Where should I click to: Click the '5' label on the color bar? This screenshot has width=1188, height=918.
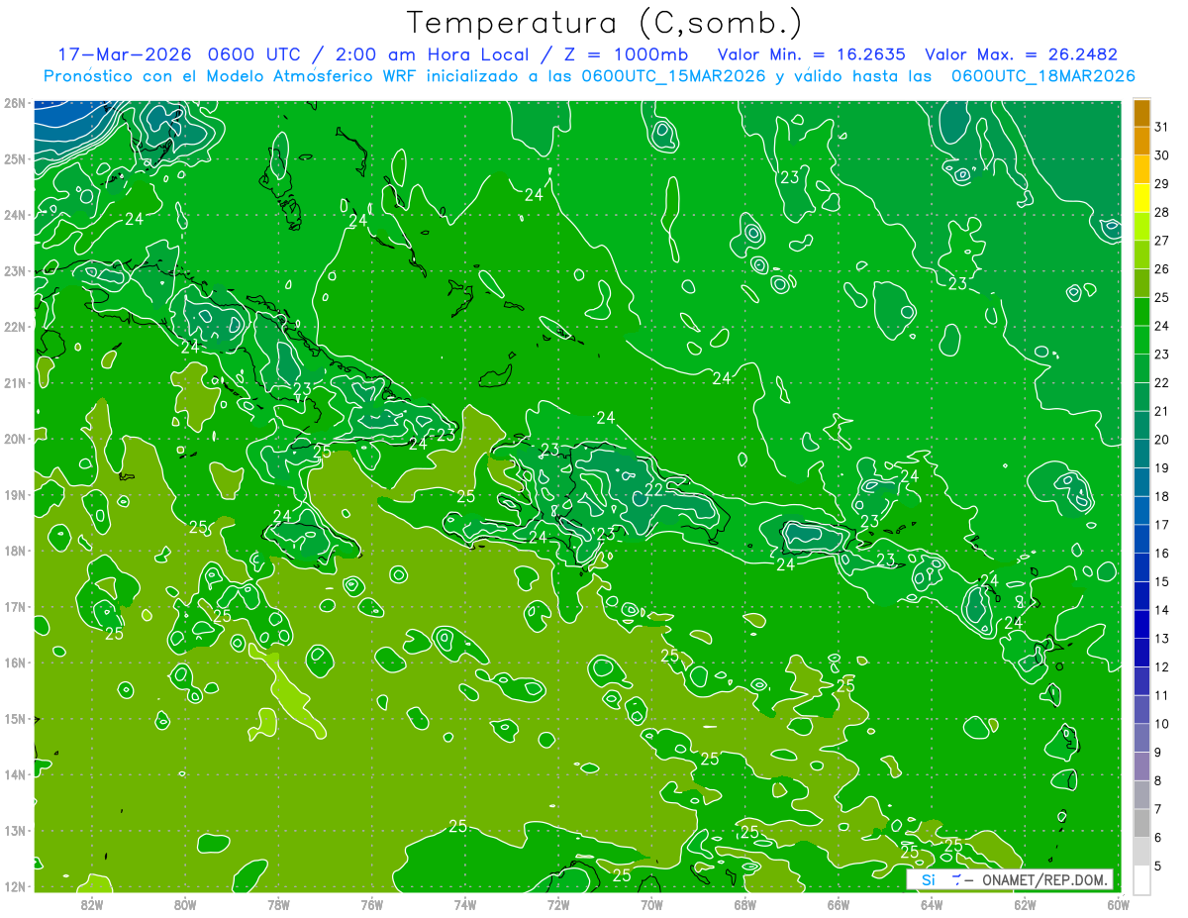[1159, 866]
